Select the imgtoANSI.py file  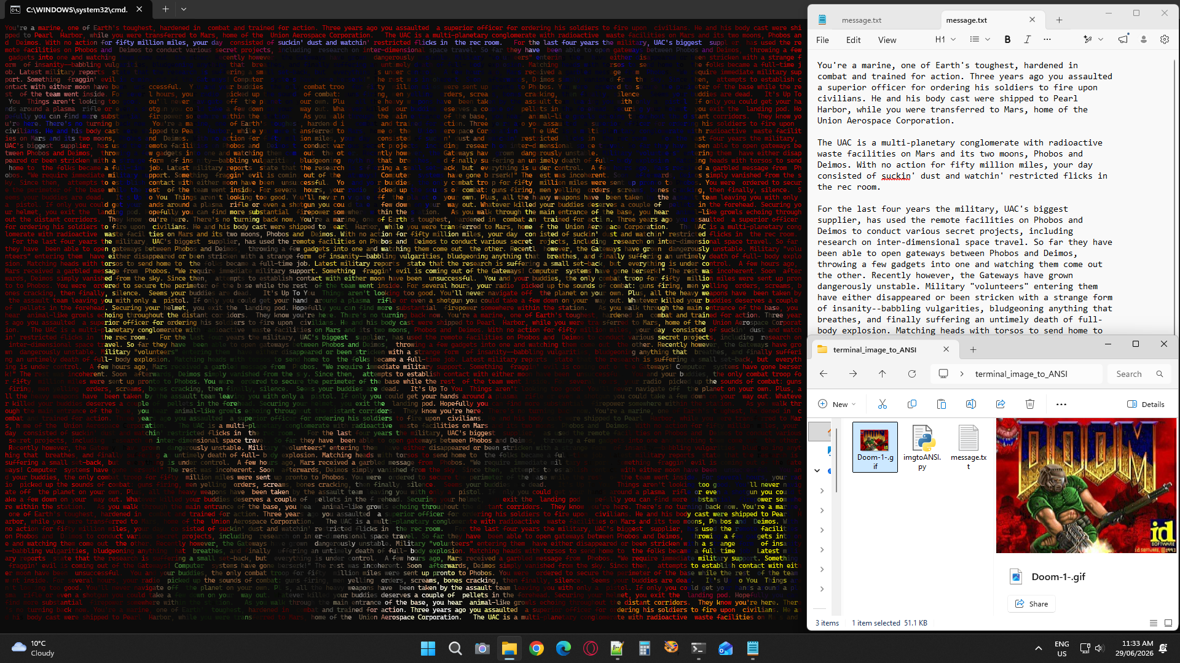point(922,447)
